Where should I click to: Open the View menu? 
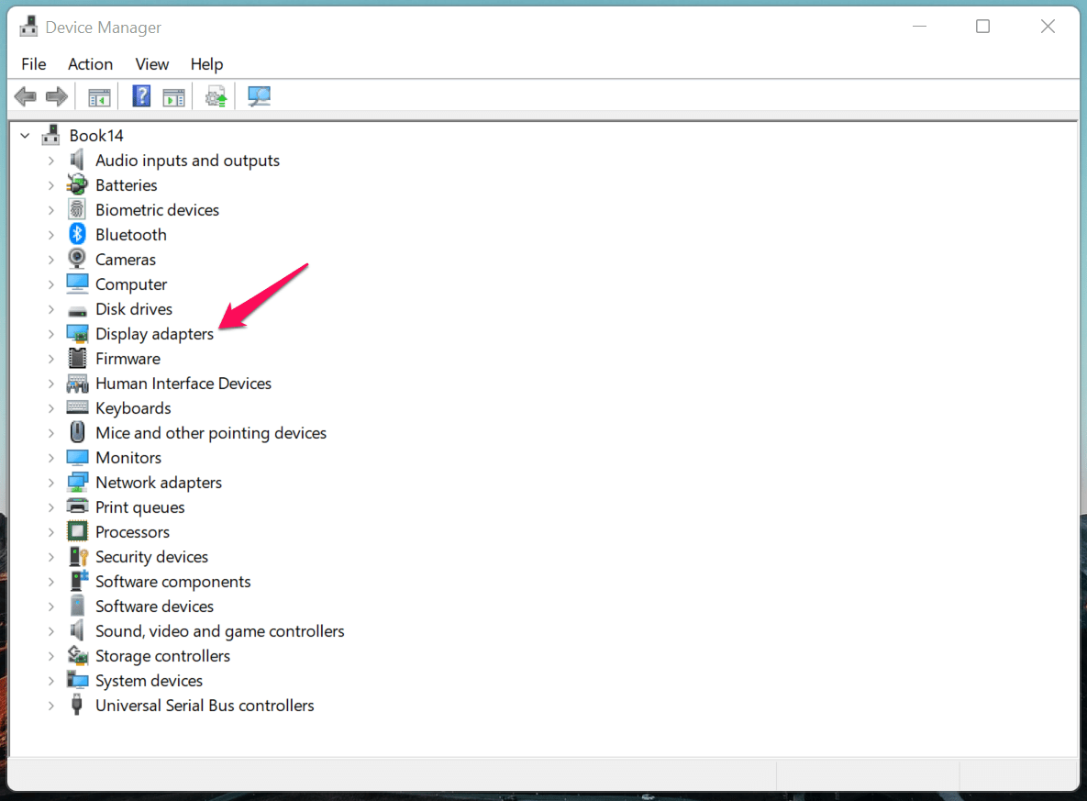152,64
